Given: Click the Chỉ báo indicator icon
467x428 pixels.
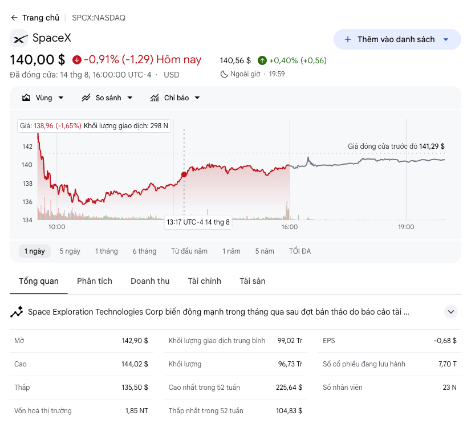Looking at the screenshot, I should (x=155, y=97).
